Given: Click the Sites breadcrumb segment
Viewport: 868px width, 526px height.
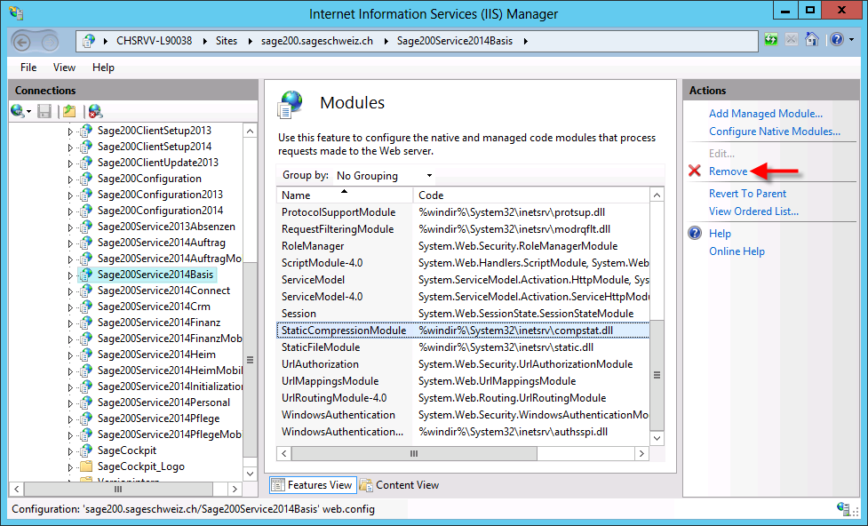Looking at the screenshot, I should pyautogui.click(x=227, y=41).
